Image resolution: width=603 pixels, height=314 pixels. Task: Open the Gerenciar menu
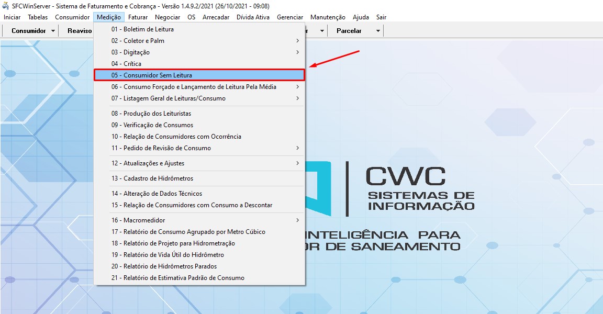(x=290, y=17)
